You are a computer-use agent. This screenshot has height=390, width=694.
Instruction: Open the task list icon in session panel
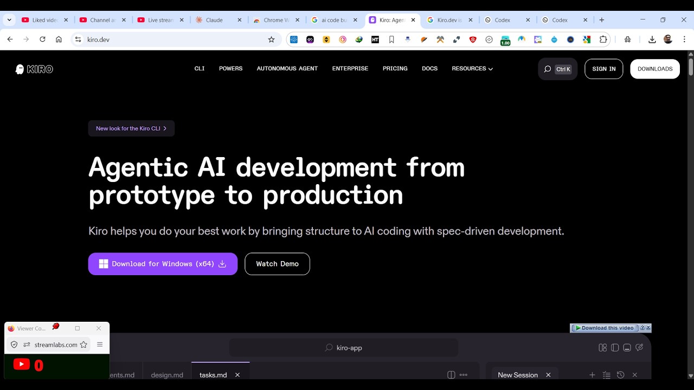pyautogui.click(x=607, y=375)
